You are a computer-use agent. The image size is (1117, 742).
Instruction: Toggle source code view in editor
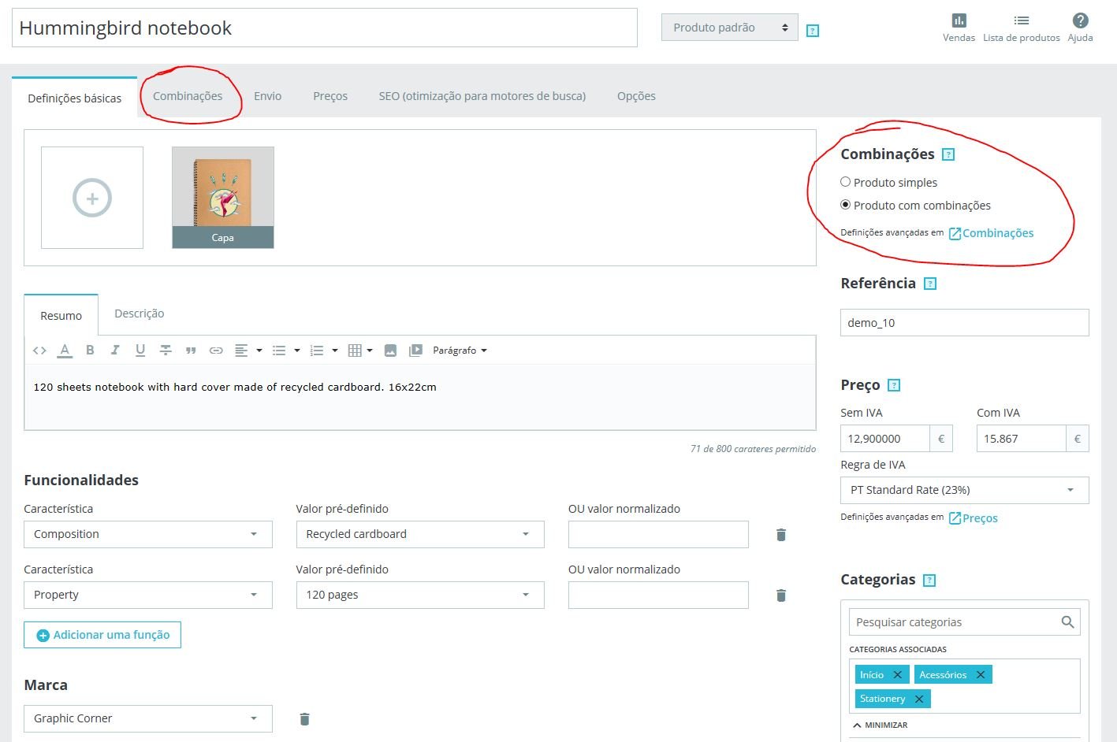[39, 351]
